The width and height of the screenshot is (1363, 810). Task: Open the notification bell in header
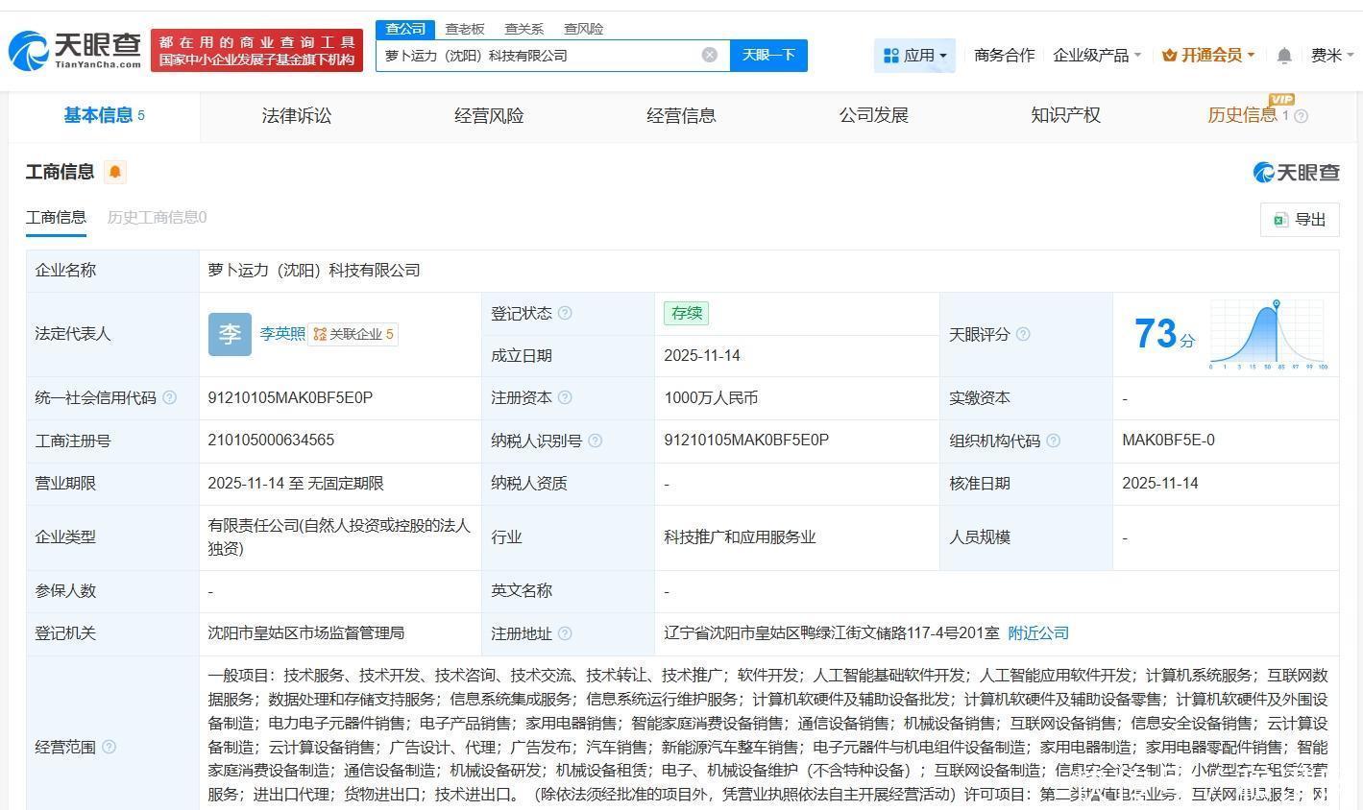1283,56
